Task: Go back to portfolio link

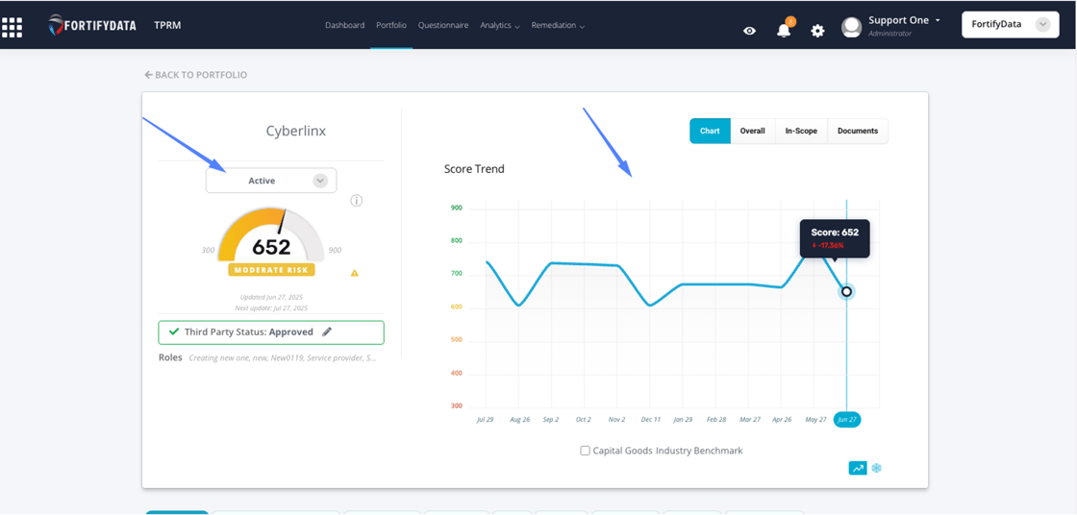Action: pyautogui.click(x=196, y=75)
